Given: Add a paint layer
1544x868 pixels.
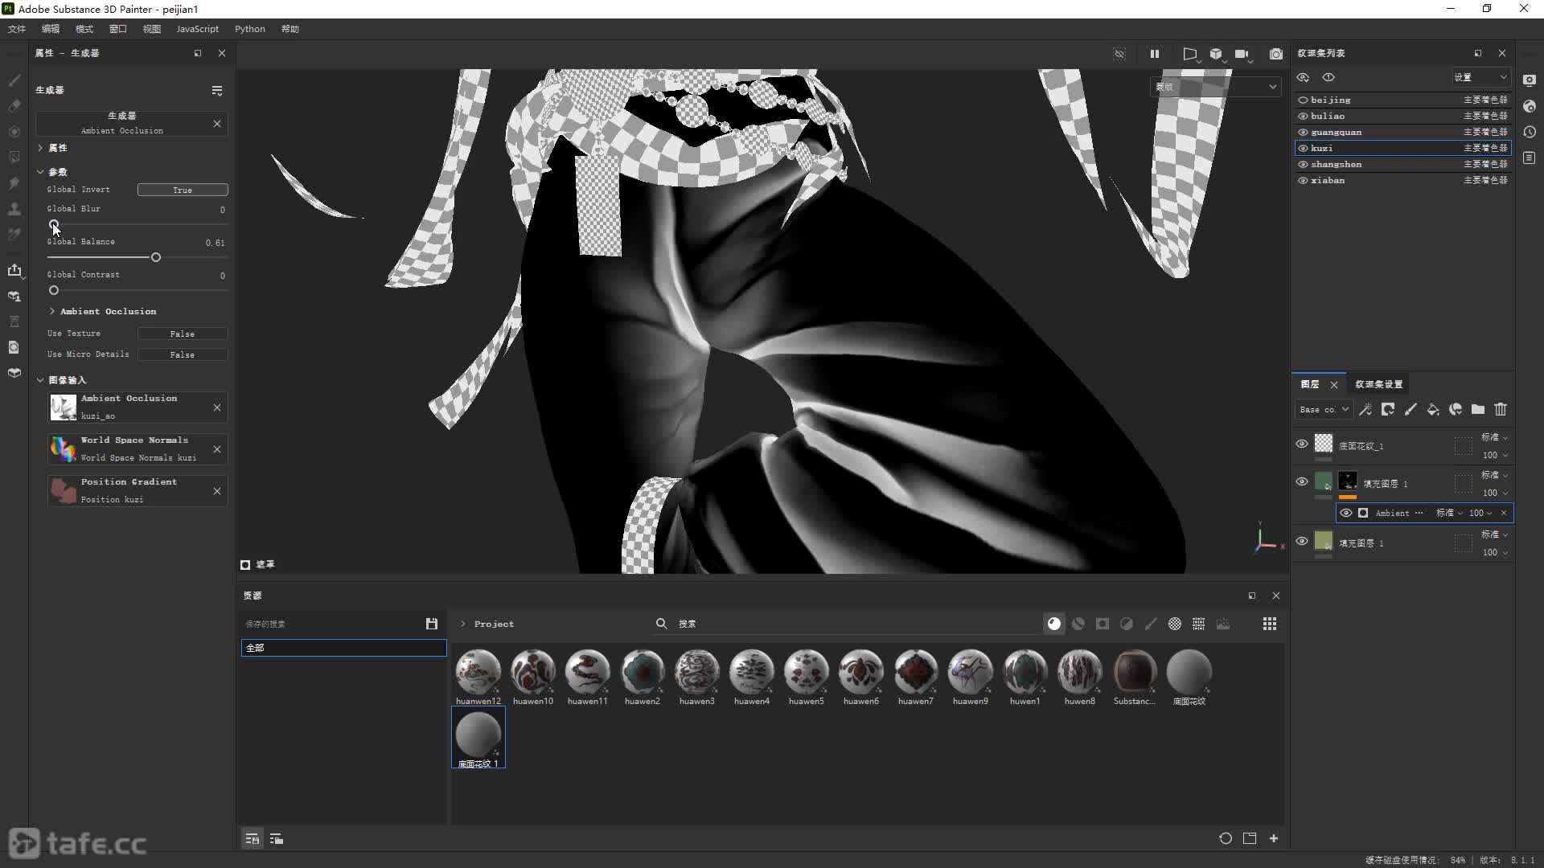Looking at the screenshot, I should point(1411,410).
